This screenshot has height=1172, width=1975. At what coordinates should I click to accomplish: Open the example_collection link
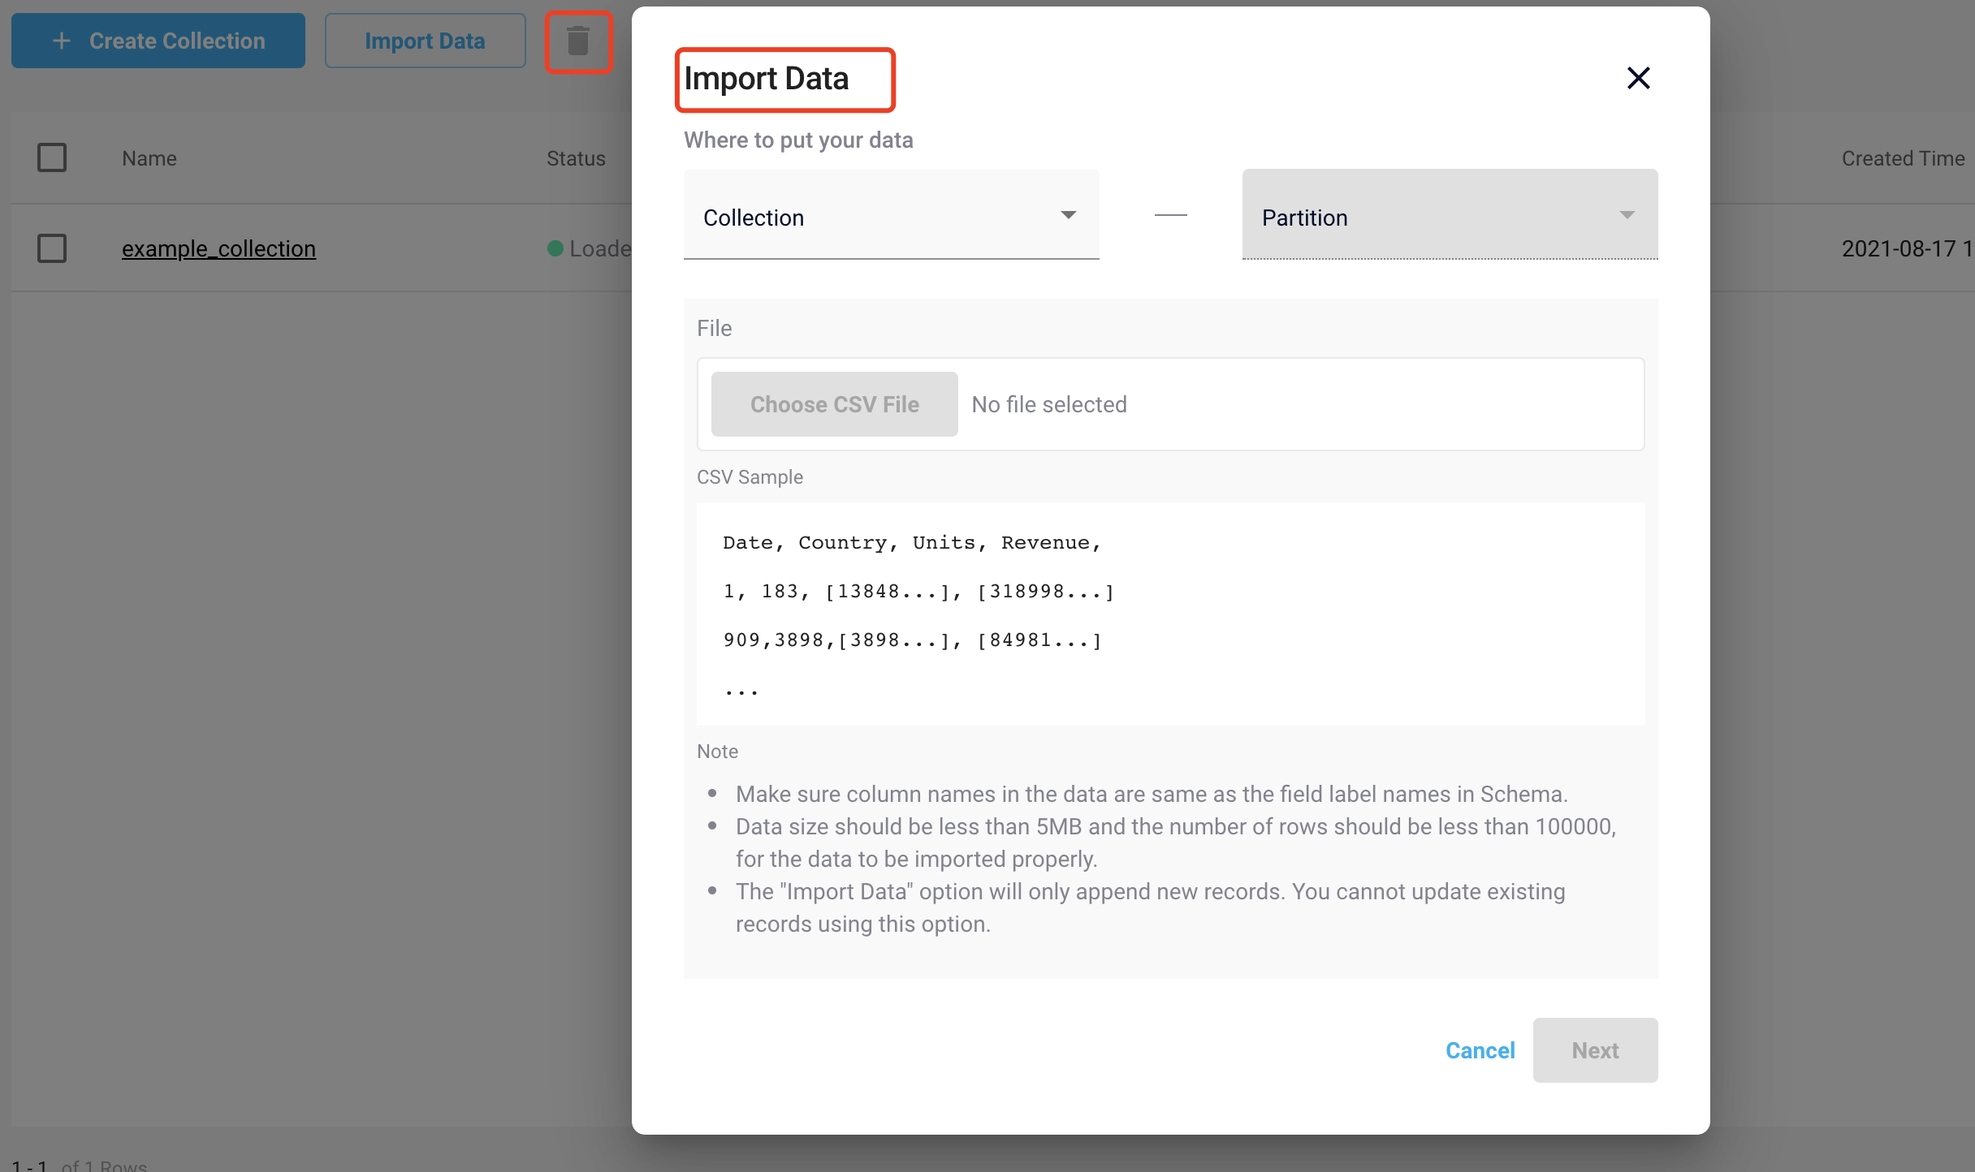218,248
